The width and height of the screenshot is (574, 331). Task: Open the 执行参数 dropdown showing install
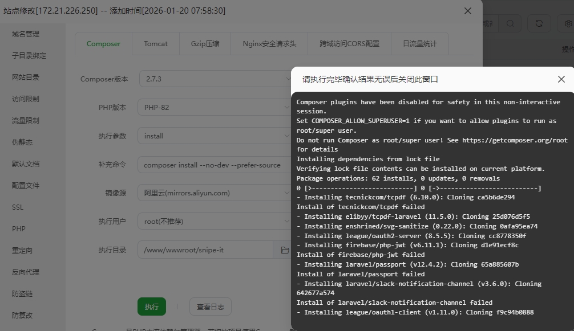pos(214,136)
